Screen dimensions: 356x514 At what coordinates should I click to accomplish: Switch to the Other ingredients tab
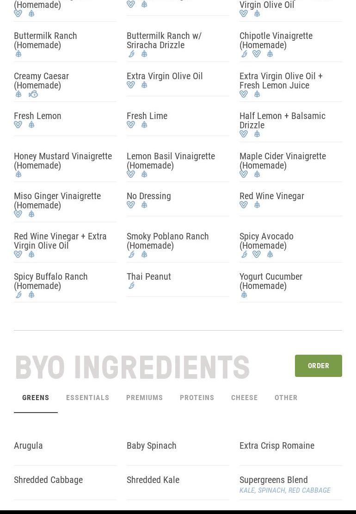pyautogui.click(x=286, y=398)
